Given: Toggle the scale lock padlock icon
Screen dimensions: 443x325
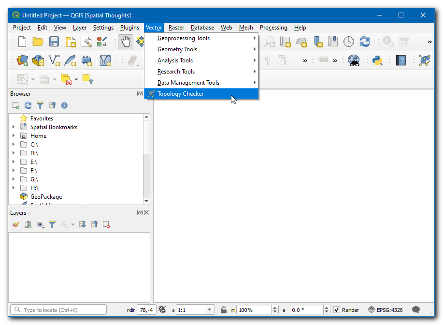Looking at the screenshot, I should (x=224, y=310).
